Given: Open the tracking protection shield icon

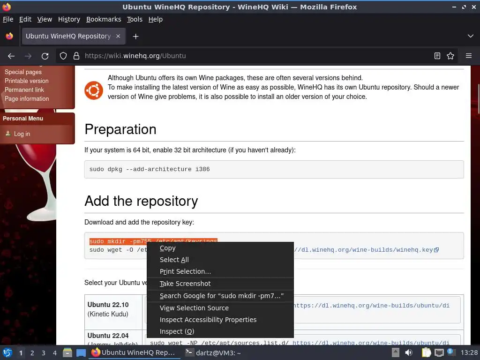Looking at the screenshot, I should coord(63,56).
